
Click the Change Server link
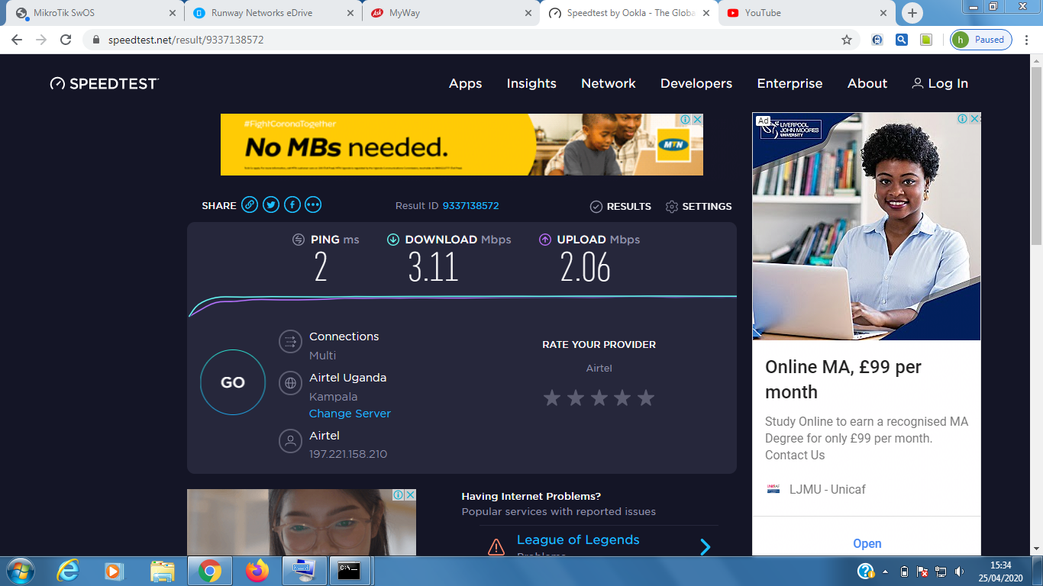[350, 414]
